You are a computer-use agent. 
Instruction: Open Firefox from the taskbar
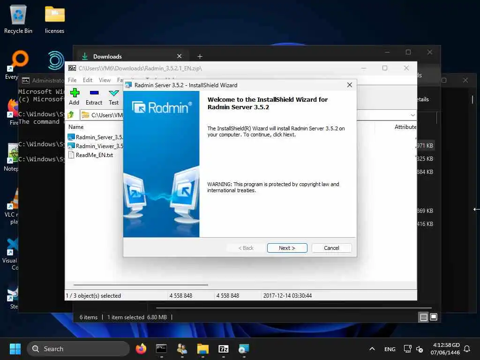pyautogui.click(x=141, y=349)
